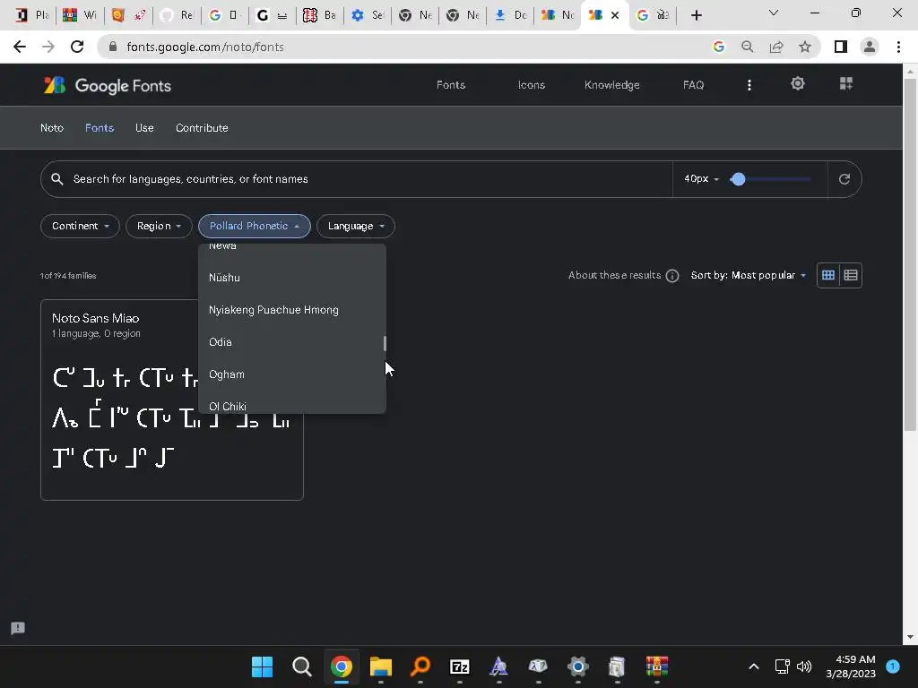Image resolution: width=918 pixels, height=688 pixels.
Task: Go back with the browser back arrow
Action: point(20,47)
